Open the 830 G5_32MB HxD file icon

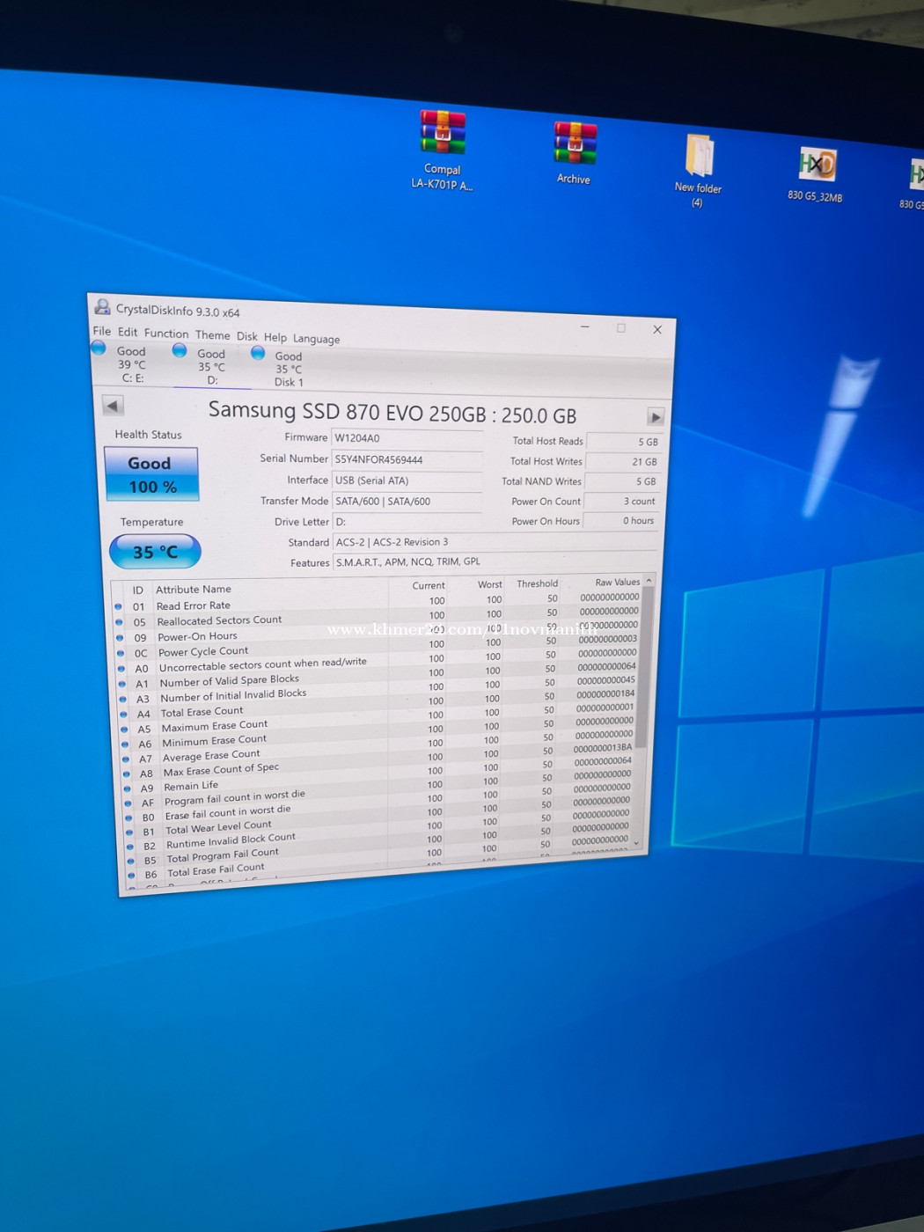point(816,174)
